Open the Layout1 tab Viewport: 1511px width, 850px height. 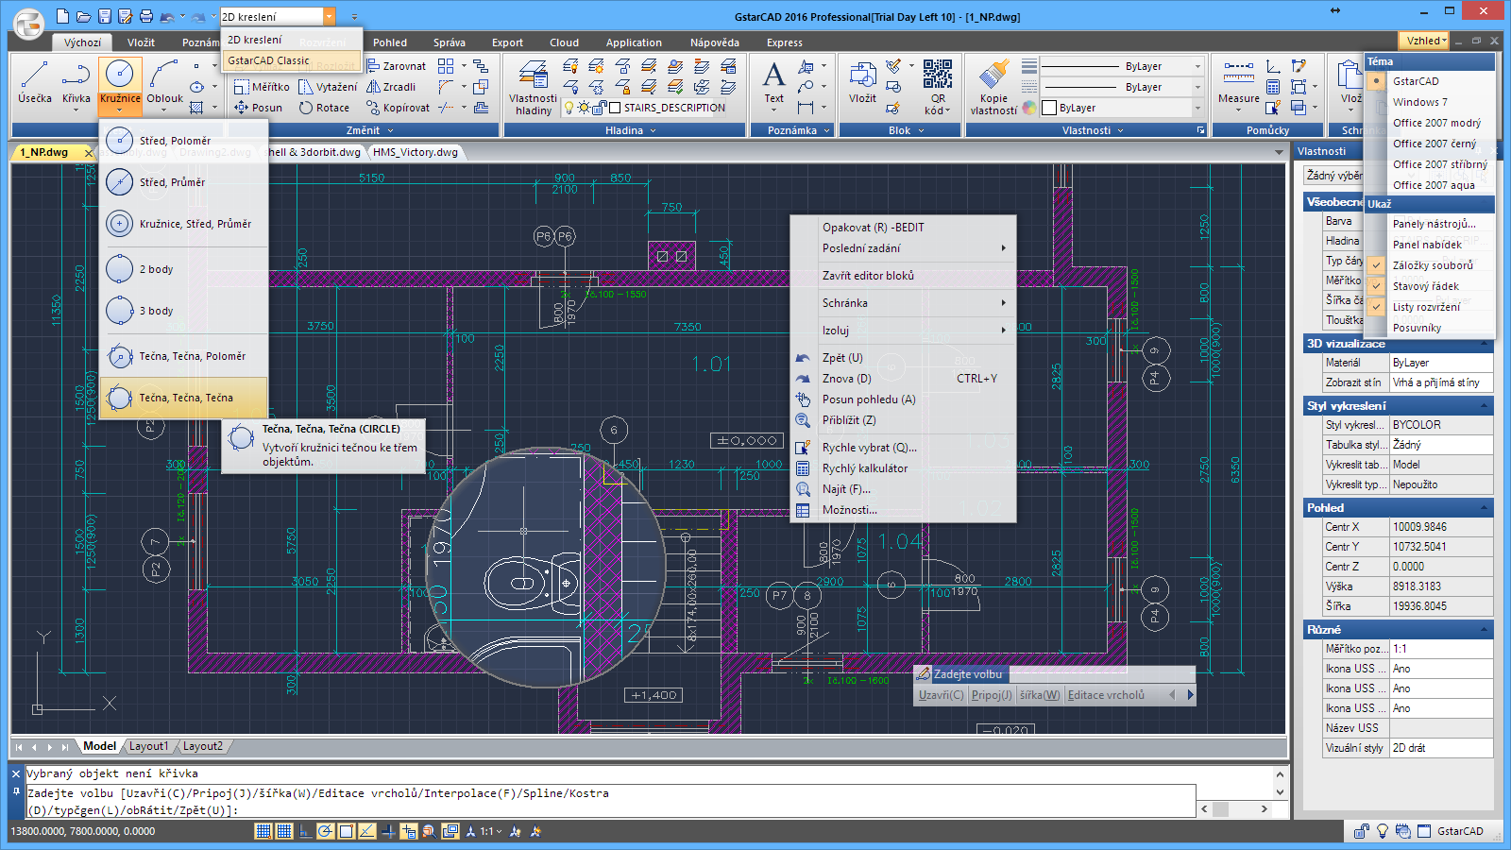pos(148,746)
